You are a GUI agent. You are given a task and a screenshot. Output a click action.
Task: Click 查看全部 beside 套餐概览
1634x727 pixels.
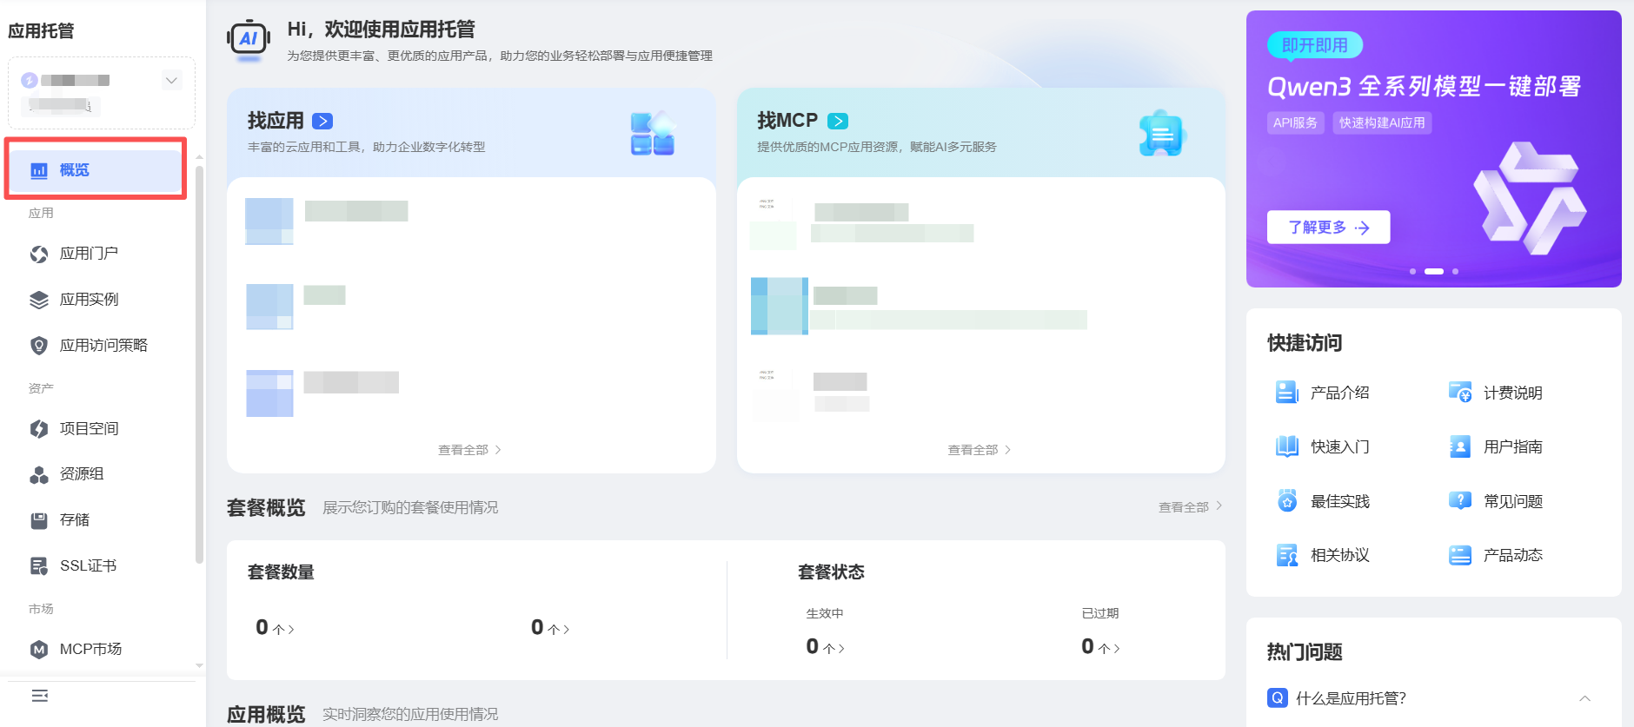coord(1189,507)
